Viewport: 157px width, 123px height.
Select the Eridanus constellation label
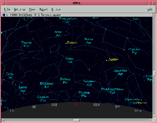click(47, 85)
